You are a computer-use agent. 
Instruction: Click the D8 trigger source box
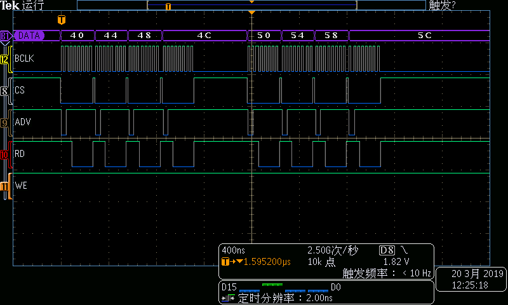tap(387, 250)
